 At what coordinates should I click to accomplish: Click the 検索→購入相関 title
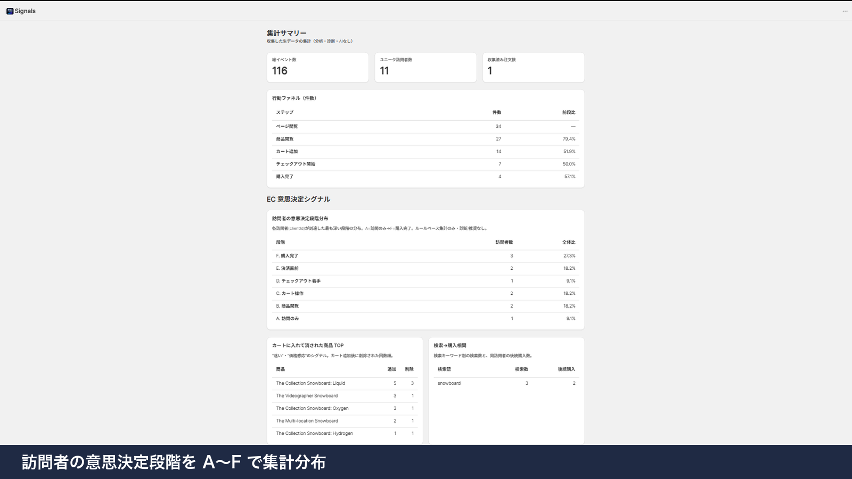pos(450,345)
